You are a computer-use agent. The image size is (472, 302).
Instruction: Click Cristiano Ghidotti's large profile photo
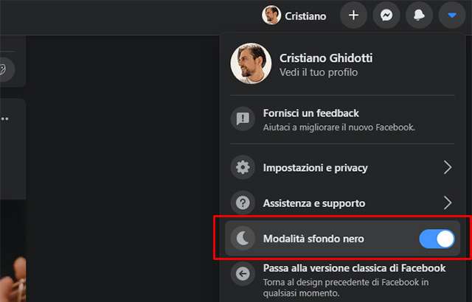[x=251, y=63]
